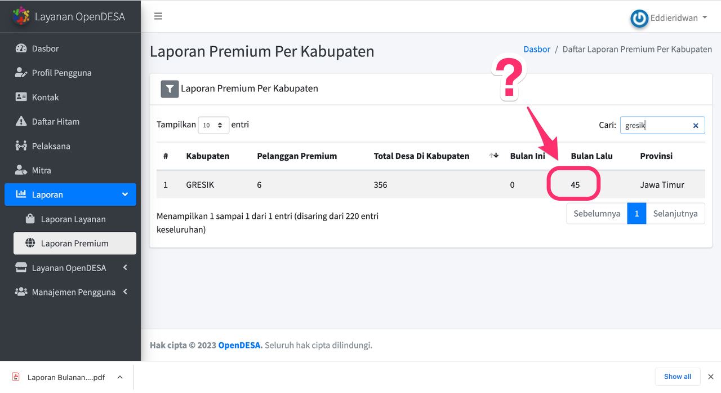Open Kontak via its address-card icon
Viewport: 721px width, 393px height.
[x=21, y=97]
